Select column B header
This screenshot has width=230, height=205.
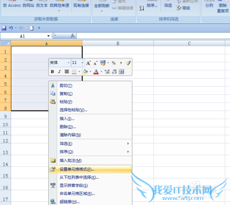click(118, 43)
